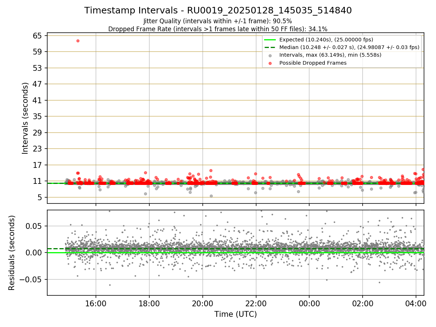
Task: Click the "Time (UTC)" x-axis label
Action: click(235, 314)
